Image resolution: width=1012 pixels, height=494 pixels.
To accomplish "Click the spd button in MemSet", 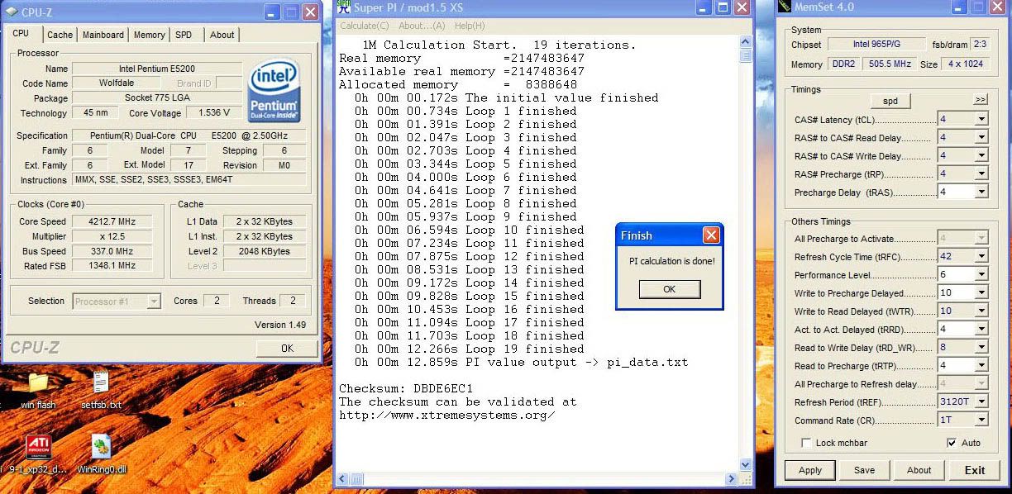I will pyautogui.click(x=890, y=101).
